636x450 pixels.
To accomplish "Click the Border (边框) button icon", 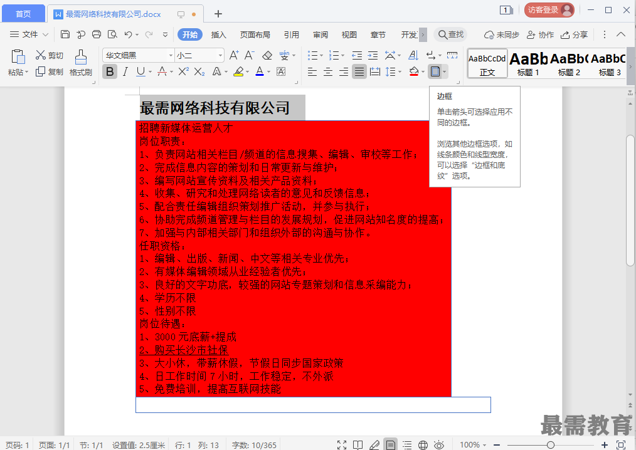I will pos(435,71).
